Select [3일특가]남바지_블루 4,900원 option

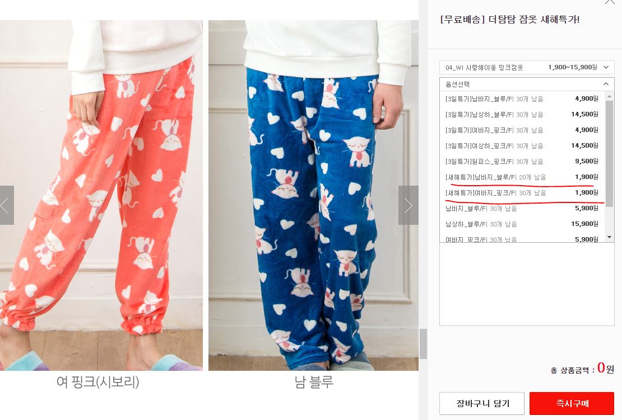522,98
